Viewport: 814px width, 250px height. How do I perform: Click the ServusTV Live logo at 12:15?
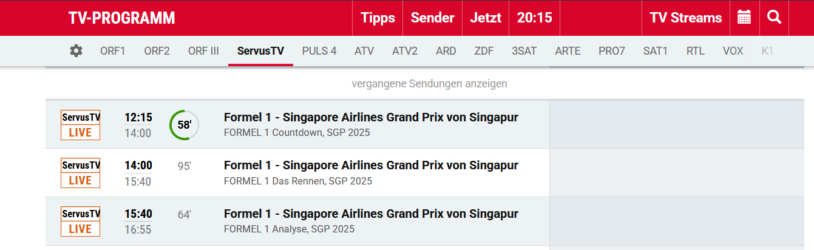coord(80,124)
